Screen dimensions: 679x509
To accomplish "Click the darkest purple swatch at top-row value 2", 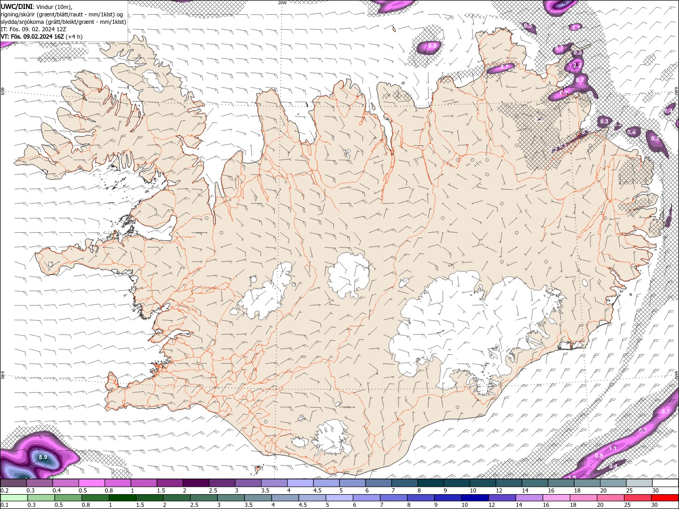I will point(195,483).
